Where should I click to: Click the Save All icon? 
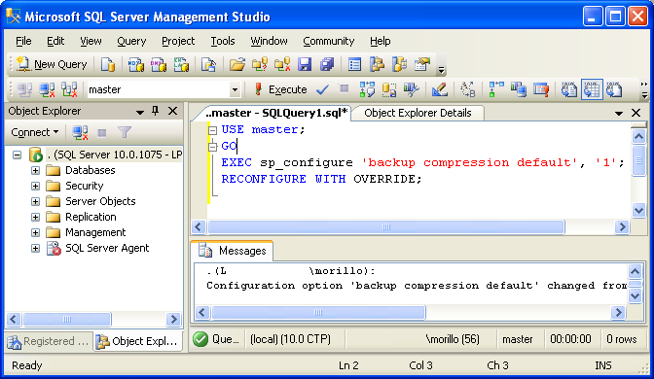[327, 64]
